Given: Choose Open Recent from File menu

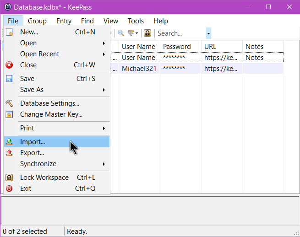Looking at the screenshot, I should point(57,54).
